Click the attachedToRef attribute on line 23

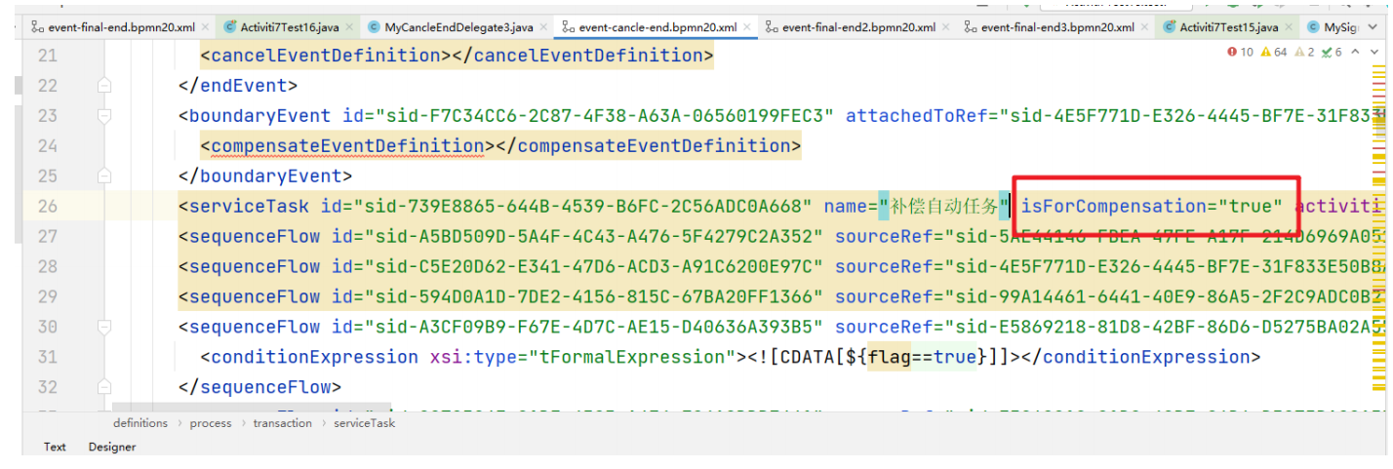click(x=917, y=116)
